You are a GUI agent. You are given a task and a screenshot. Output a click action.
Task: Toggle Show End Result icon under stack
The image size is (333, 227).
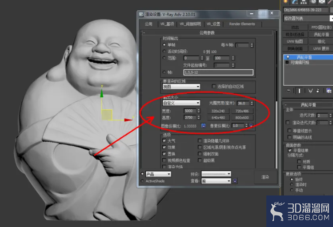[x=300, y=91]
